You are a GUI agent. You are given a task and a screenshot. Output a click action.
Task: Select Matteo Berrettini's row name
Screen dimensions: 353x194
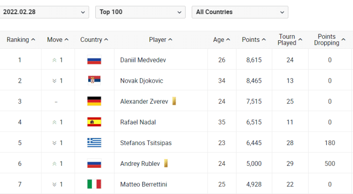tap(143, 184)
